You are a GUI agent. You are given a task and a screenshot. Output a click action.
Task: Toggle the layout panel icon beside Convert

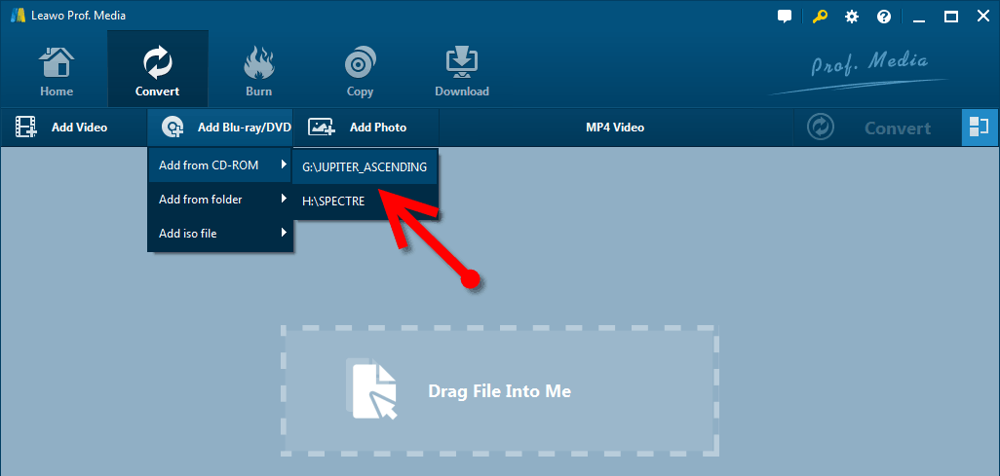979,128
